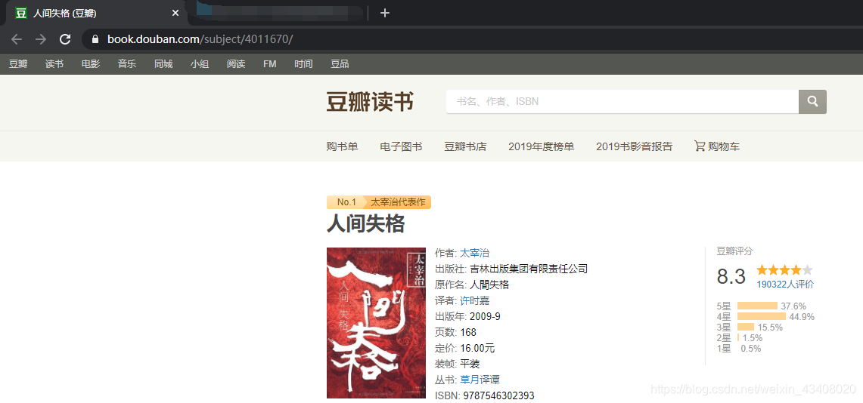Open 音乐 in top navigation
The width and height of the screenshot is (863, 403).
coord(127,63)
